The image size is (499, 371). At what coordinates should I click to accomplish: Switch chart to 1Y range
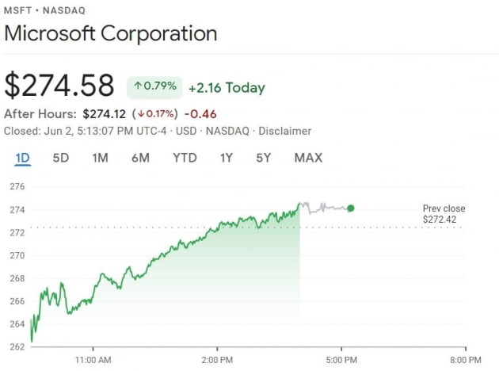click(x=227, y=158)
